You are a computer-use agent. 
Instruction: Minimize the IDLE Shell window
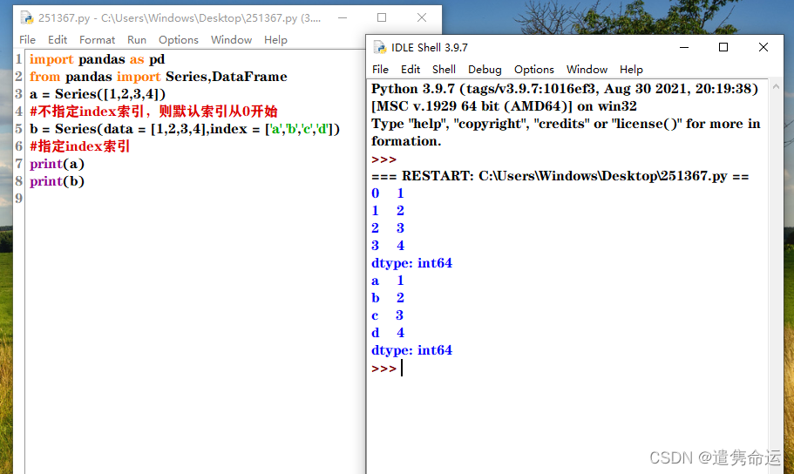coord(684,47)
